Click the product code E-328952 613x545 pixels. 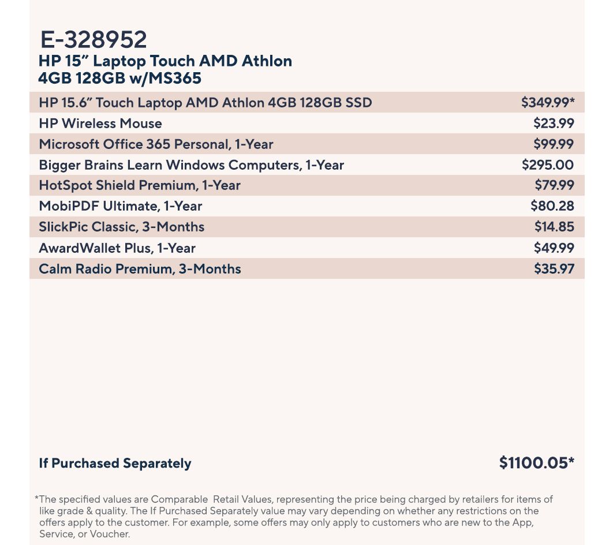[x=94, y=40]
